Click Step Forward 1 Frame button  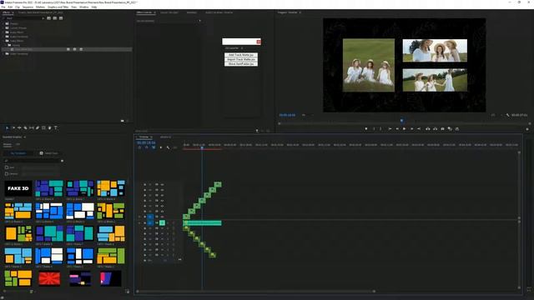(411, 129)
